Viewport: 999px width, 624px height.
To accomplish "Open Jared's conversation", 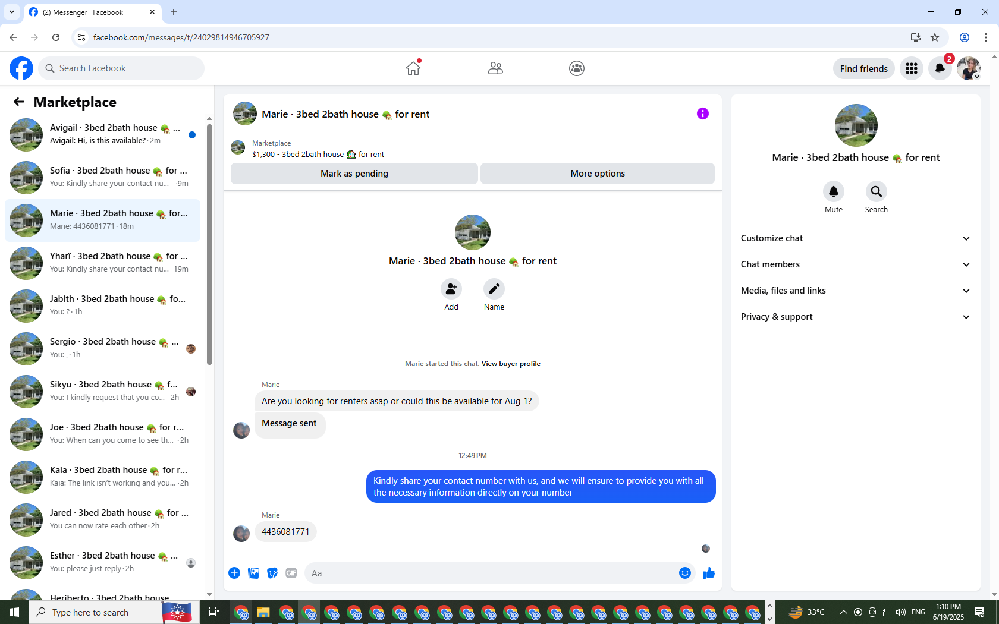I will click(x=103, y=519).
